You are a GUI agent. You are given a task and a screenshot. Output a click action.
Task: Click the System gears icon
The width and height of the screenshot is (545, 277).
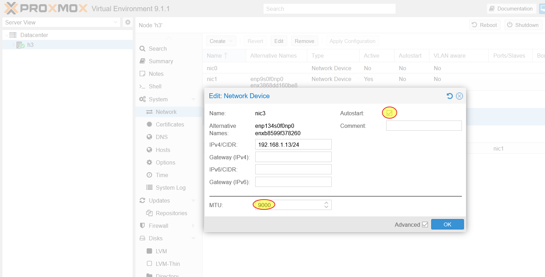142,99
